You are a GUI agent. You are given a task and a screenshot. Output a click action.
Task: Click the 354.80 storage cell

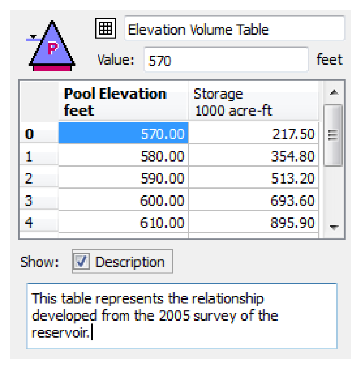coord(253,157)
